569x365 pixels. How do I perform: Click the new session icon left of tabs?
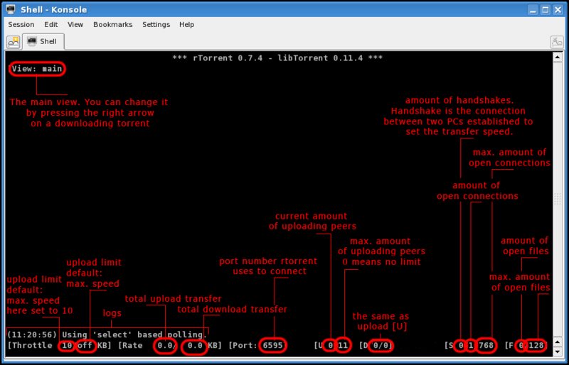[14, 42]
